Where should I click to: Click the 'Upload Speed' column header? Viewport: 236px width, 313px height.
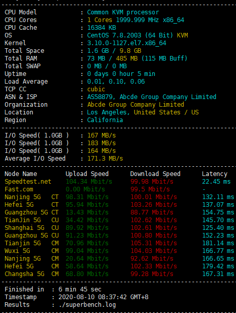pyautogui.click(x=87, y=174)
